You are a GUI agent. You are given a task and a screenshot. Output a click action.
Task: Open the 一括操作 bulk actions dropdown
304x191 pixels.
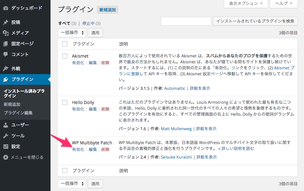pos(72,32)
